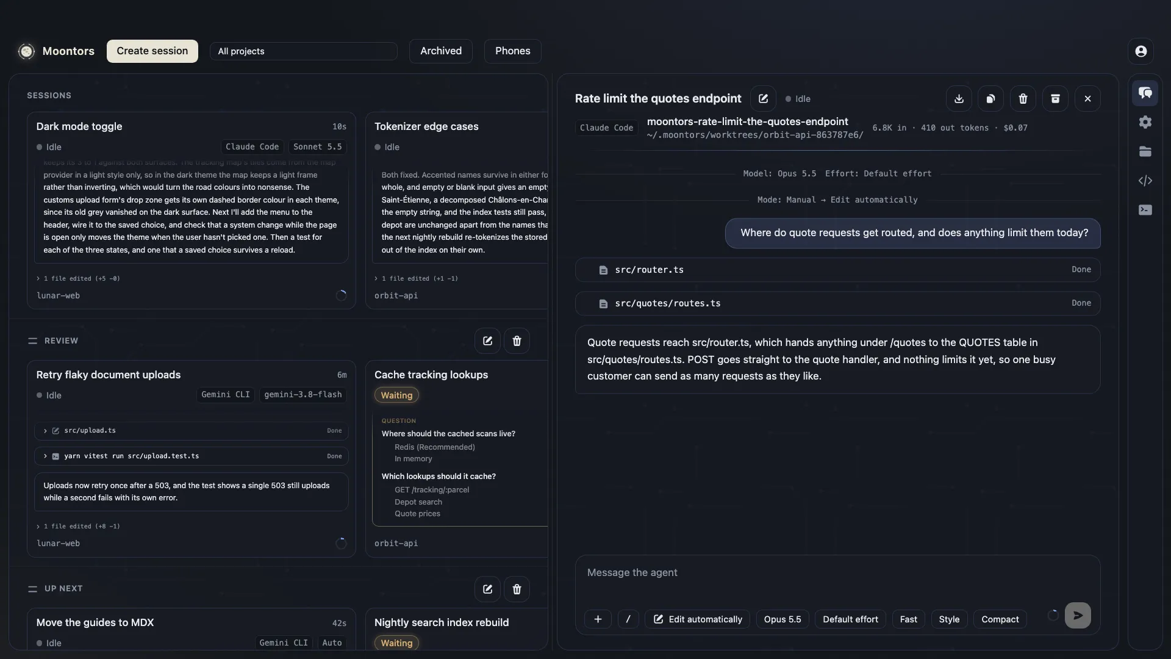Choose the Quote prices lookup option
The width and height of the screenshot is (1171, 659).
coord(417,514)
